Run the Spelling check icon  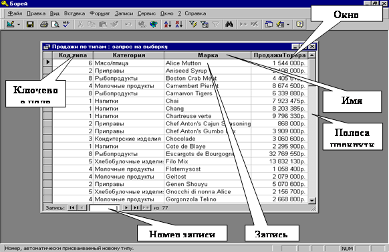66,24
